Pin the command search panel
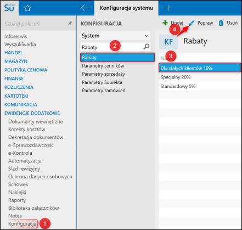 click(x=70, y=24)
